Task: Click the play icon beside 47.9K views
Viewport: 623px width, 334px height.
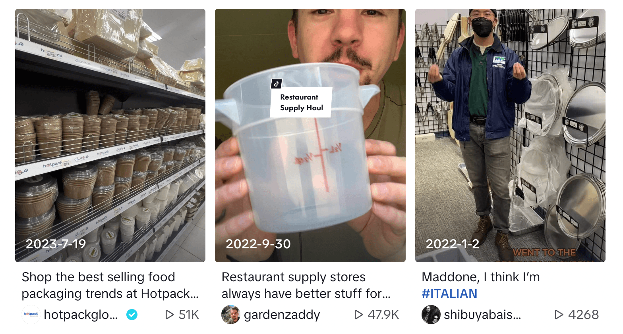Action: pos(359,315)
